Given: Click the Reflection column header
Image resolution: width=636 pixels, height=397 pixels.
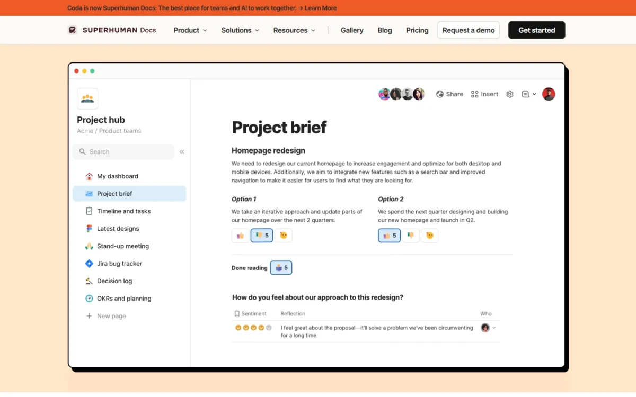Looking at the screenshot, I should tap(293, 314).
